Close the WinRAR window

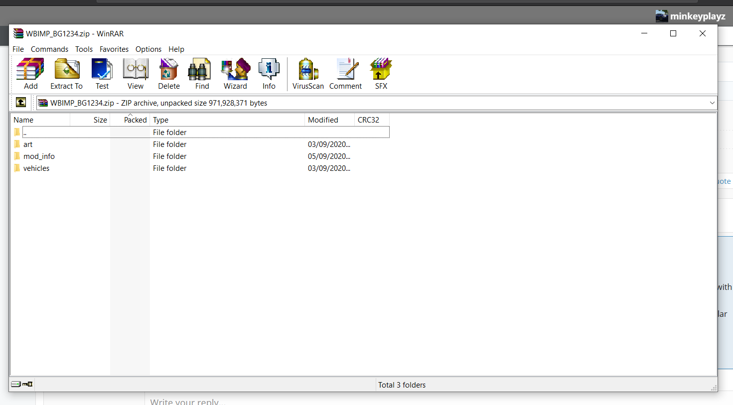pyautogui.click(x=702, y=33)
